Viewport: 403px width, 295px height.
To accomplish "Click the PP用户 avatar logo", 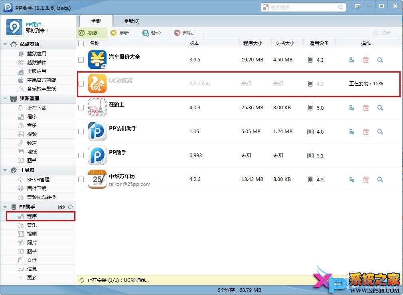I will 14,27.
